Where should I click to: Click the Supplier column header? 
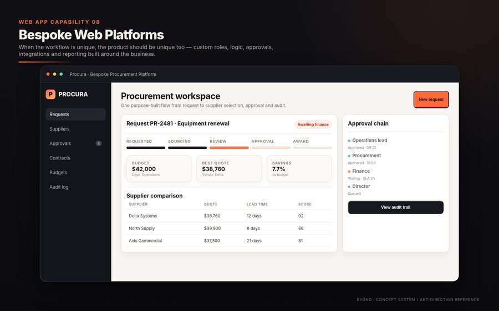[138, 204]
